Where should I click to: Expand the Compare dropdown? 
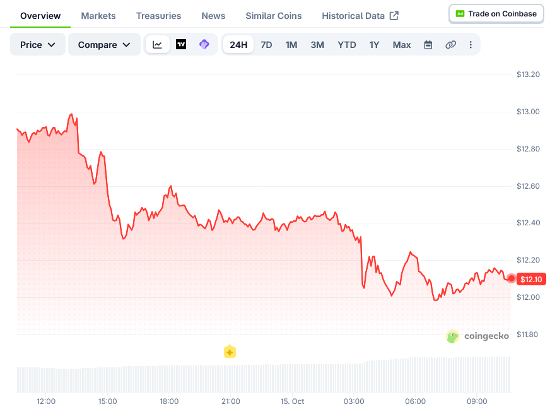tap(104, 45)
